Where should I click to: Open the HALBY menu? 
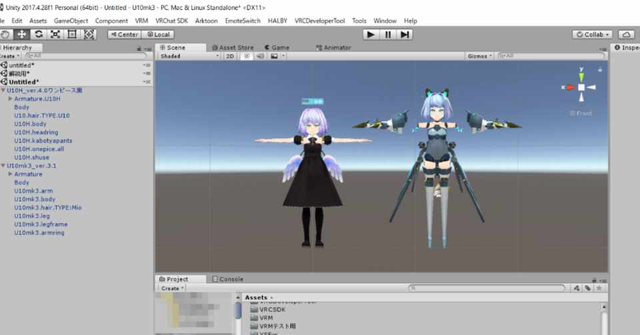277,21
